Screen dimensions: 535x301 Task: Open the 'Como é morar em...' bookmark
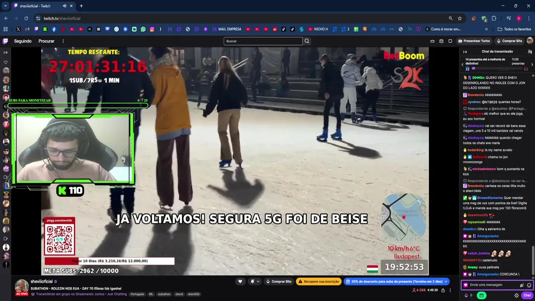pos(443,29)
